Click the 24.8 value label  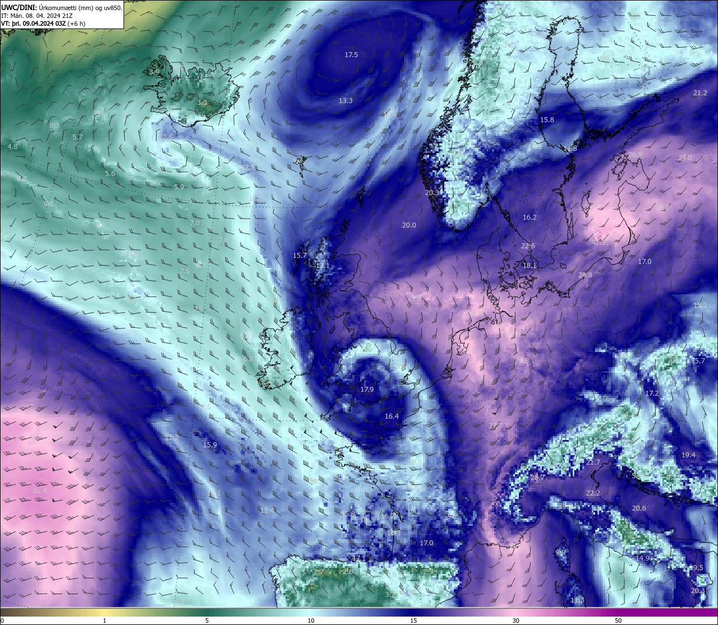[x=585, y=275]
